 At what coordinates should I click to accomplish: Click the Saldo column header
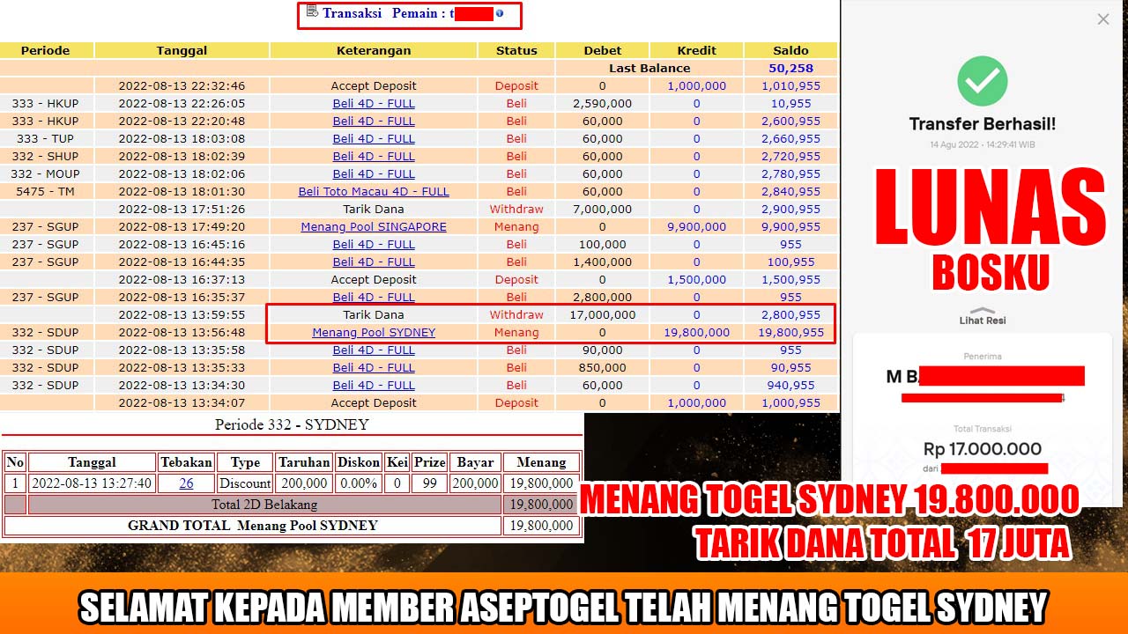[x=790, y=50]
